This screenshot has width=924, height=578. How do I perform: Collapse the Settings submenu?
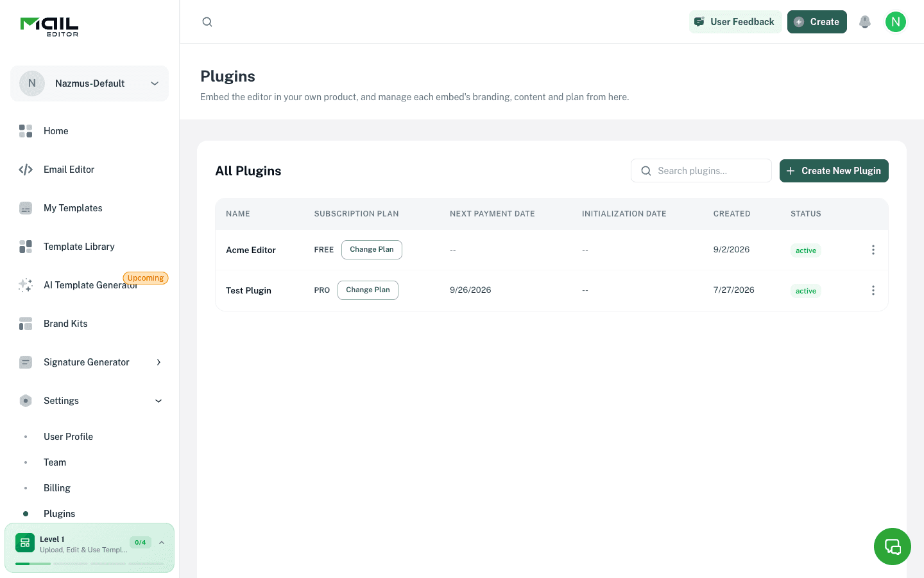click(x=158, y=401)
